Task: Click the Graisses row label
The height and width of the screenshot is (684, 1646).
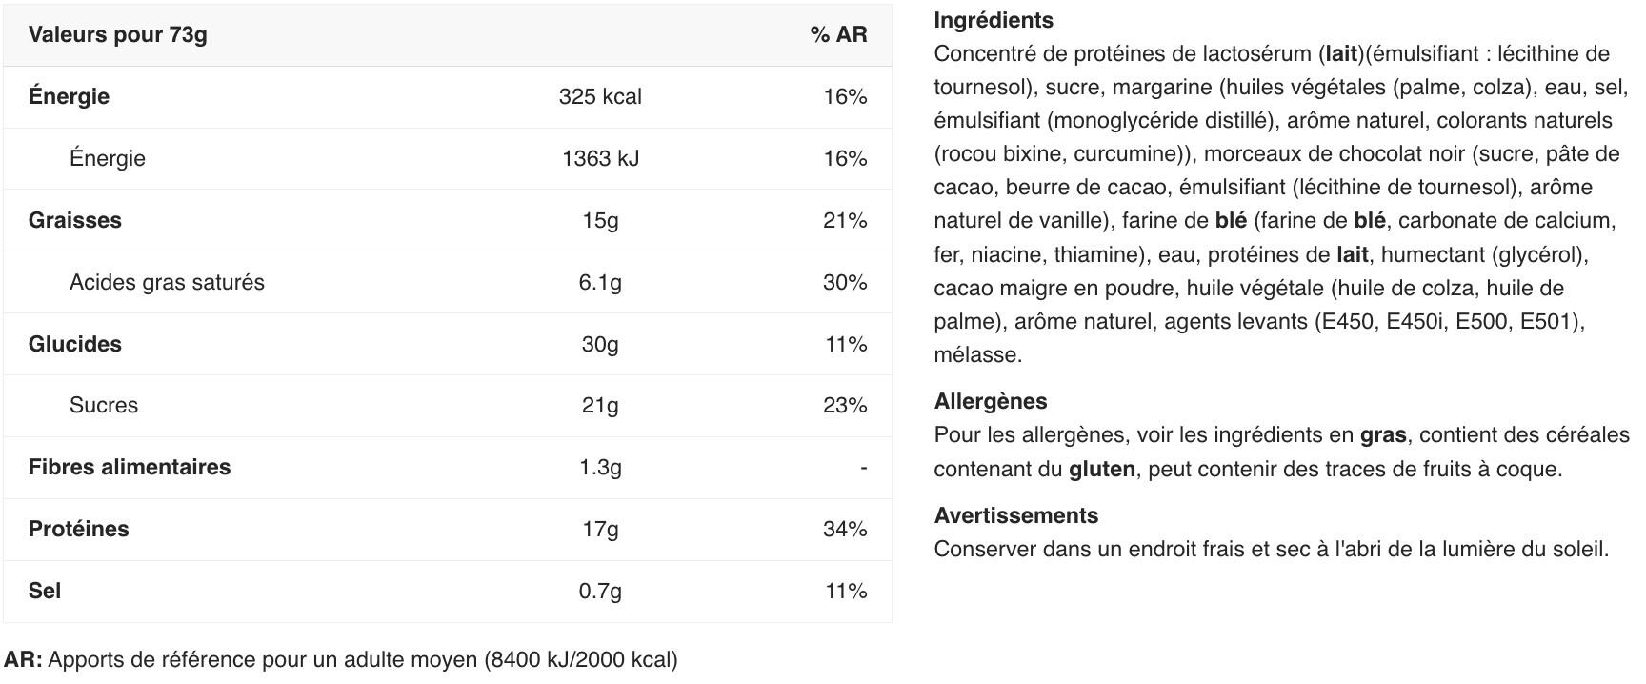Action: pos(75,220)
